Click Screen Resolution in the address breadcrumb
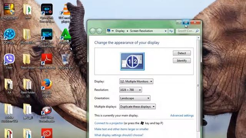The image size is (246, 138). [141, 31]
